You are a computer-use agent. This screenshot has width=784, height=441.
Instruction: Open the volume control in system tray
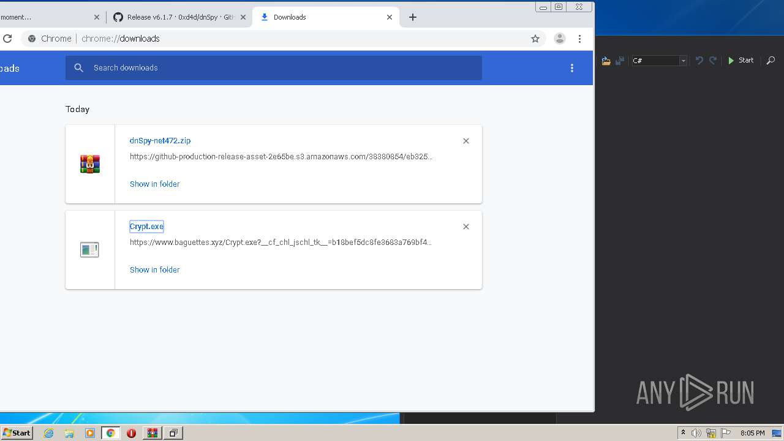696,433
